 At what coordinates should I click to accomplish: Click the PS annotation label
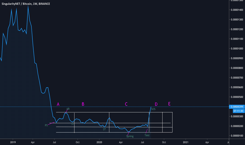[46, 125]
